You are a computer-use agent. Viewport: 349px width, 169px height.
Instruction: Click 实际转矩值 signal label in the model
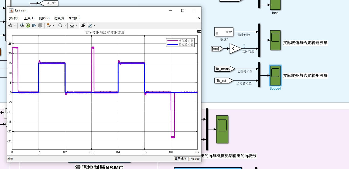245,72
